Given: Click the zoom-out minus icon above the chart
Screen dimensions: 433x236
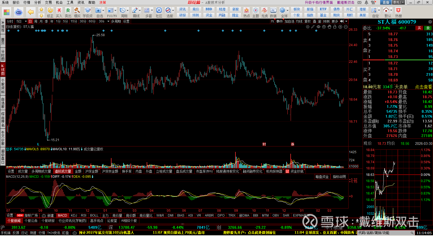Looking at the screenshot, I should pyautogui.click(x=346, y=27).
